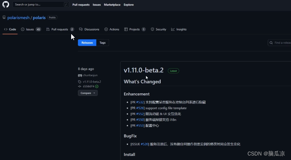Open Explore in the top navigation
This screenshot has width=291, height=160.
coord(128,4)
